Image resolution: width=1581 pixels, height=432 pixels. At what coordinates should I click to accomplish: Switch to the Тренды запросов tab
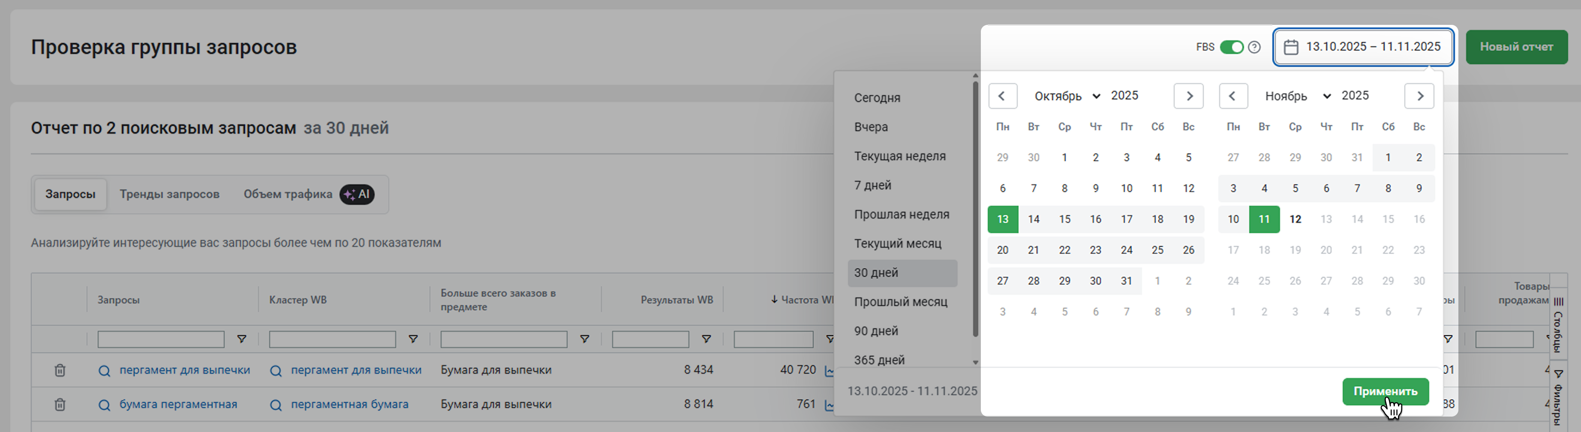pyautogui.click(x=169, y=195)
